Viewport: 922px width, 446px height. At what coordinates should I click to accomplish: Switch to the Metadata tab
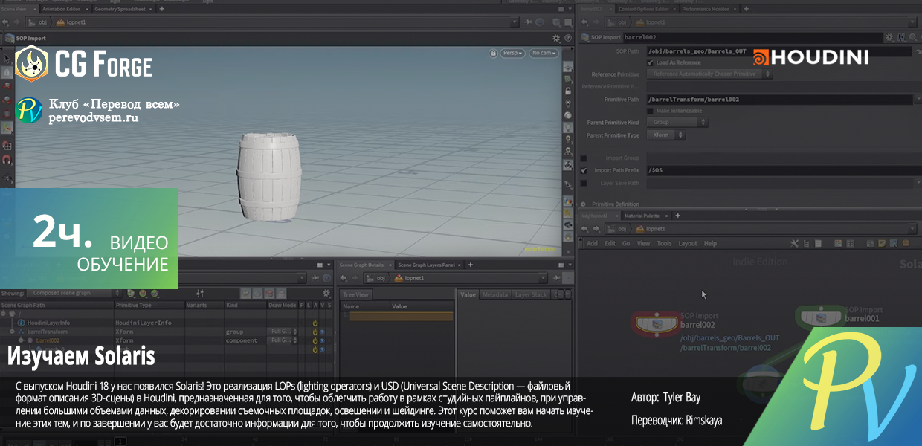pyautogui.click(x=495, y=294)
